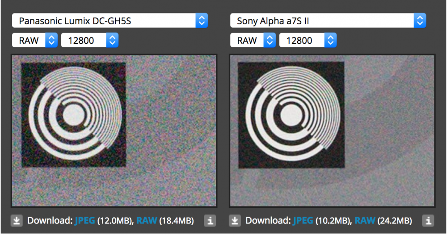447x235 pixels.
Task: Open the Panasonic Lumix DC-GH5S camera dropdown
Action: (x=110, y=21)
